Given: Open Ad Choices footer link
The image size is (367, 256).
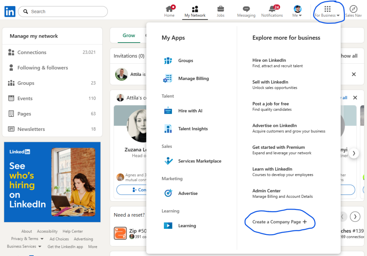Looking at the screenshot, I should click(x=59, y=239).
